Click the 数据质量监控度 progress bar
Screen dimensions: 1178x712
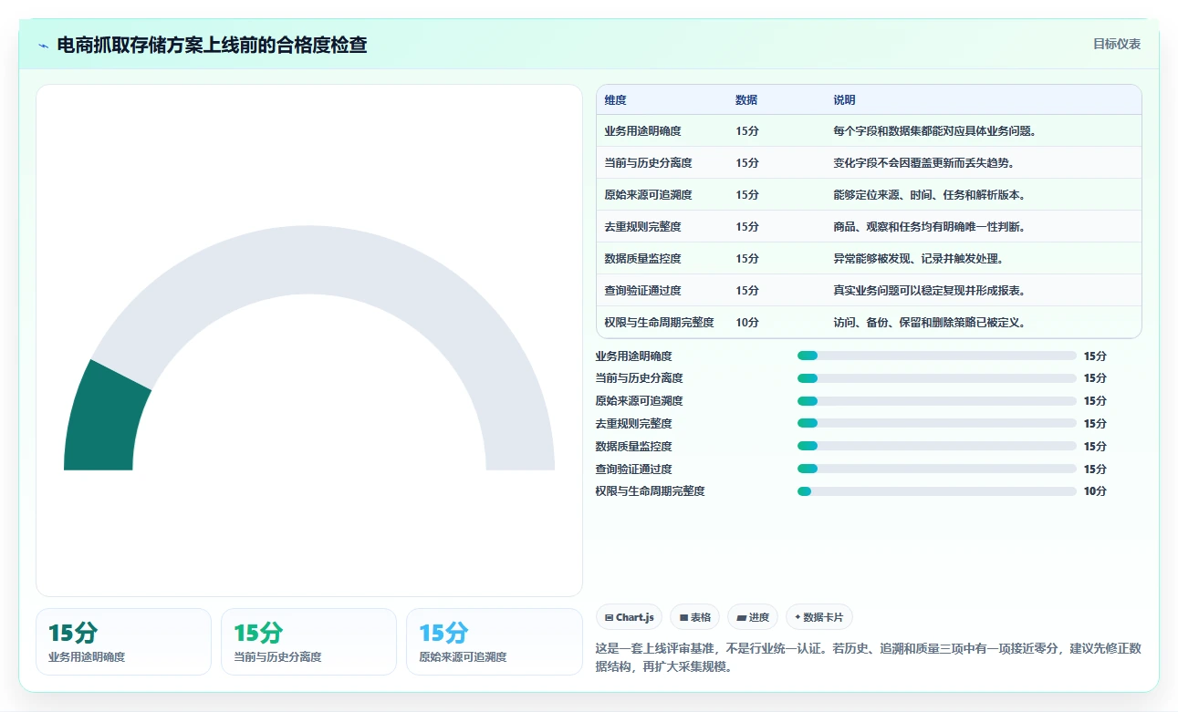pos(937,447)
